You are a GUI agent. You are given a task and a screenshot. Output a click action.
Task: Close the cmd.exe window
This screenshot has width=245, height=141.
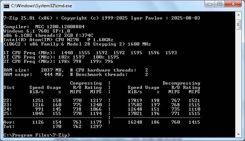[233, 4]
